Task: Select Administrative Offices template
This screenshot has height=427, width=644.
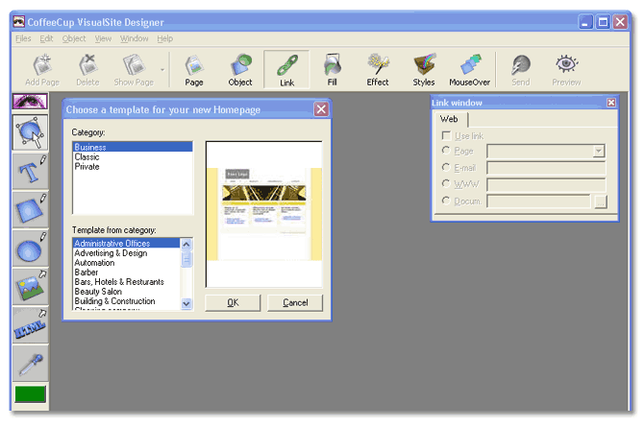Action: [127, 243]
